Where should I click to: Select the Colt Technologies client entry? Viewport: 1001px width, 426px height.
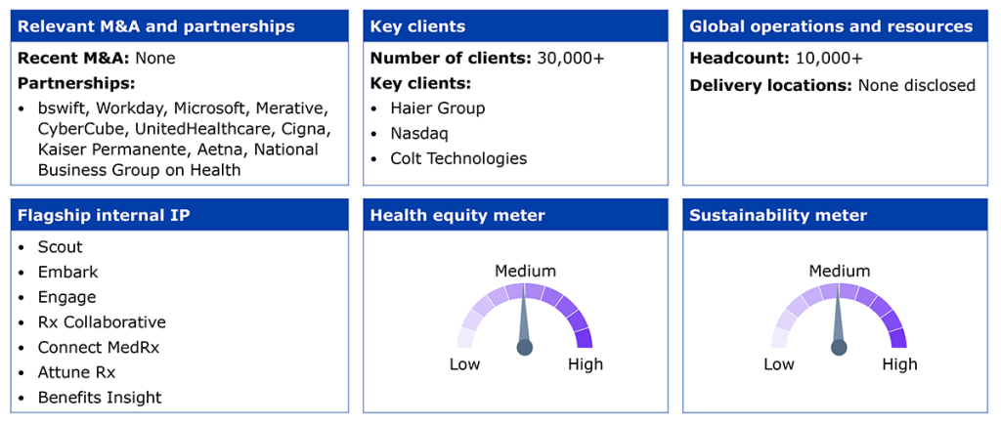coord(458,158)
